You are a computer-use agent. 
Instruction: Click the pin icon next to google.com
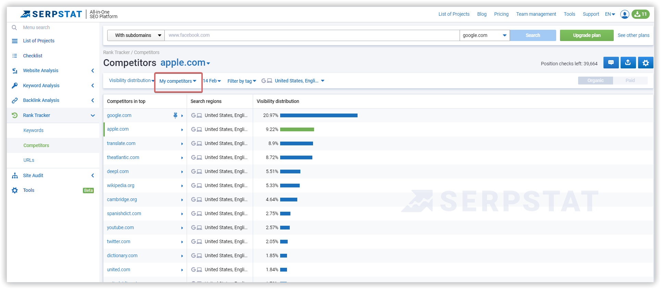click(175, 115)
